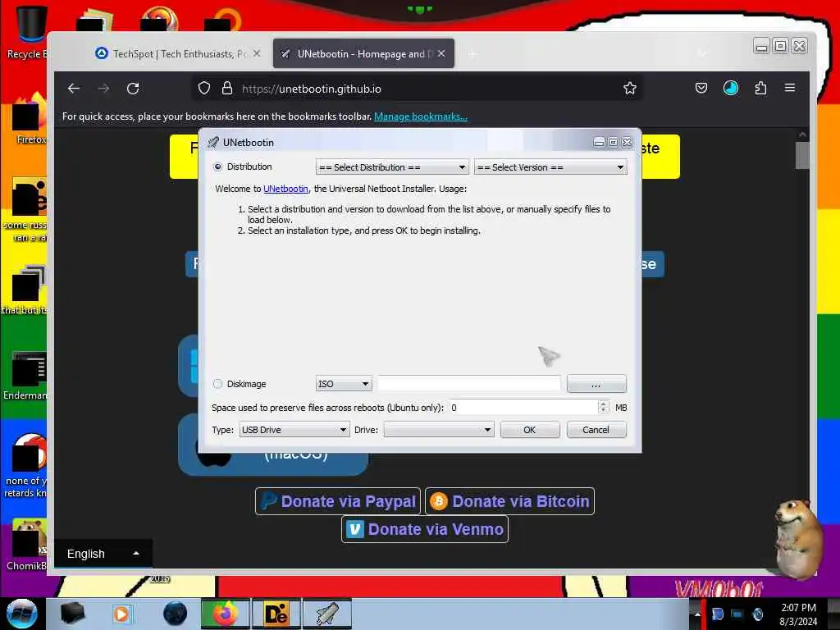Open the Save to Pocket icon
840x630 pixels.
(x=701, y=88)
